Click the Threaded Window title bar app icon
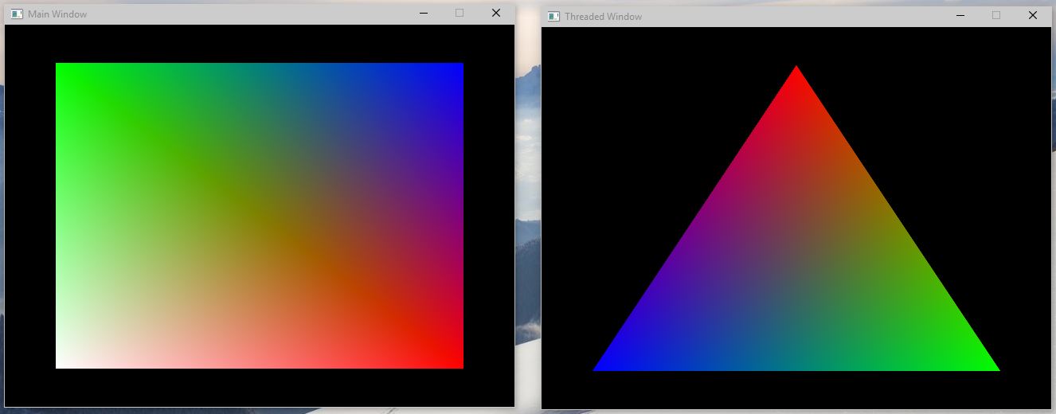 pyautogui.click(x=553, y=17)
